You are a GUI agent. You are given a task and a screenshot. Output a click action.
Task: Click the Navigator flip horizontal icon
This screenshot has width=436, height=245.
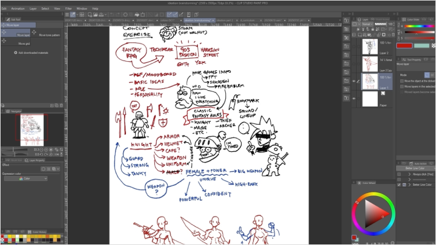tap(56, 154)
